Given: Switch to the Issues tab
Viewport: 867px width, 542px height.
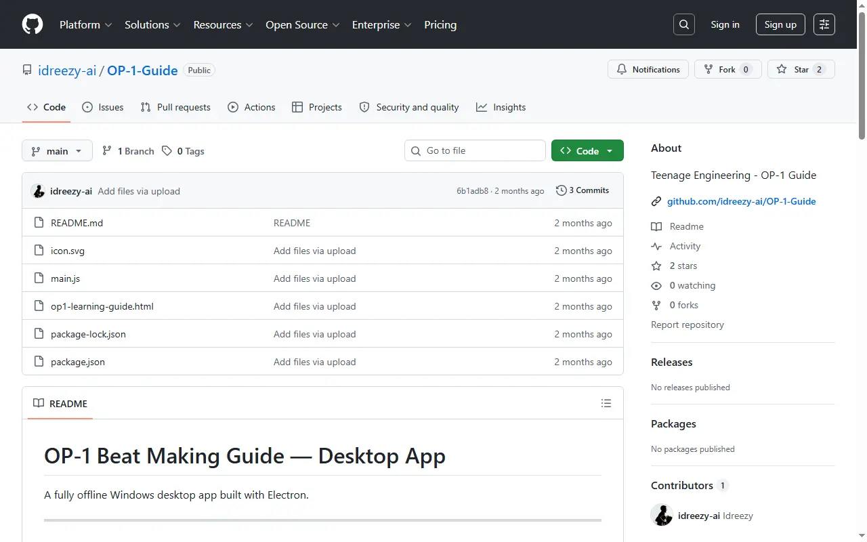Looking at the screenshot, I should click(x=103, y=107).
